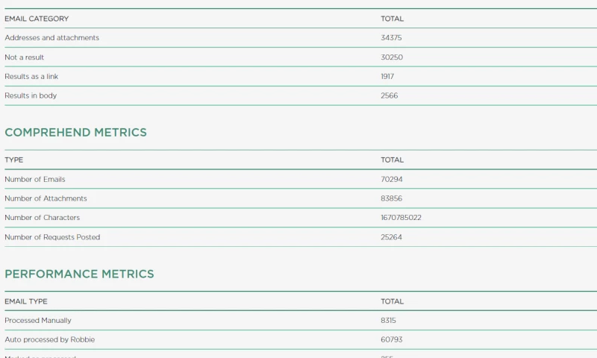Click the 83856 attachments total

(x=392, y=199)
